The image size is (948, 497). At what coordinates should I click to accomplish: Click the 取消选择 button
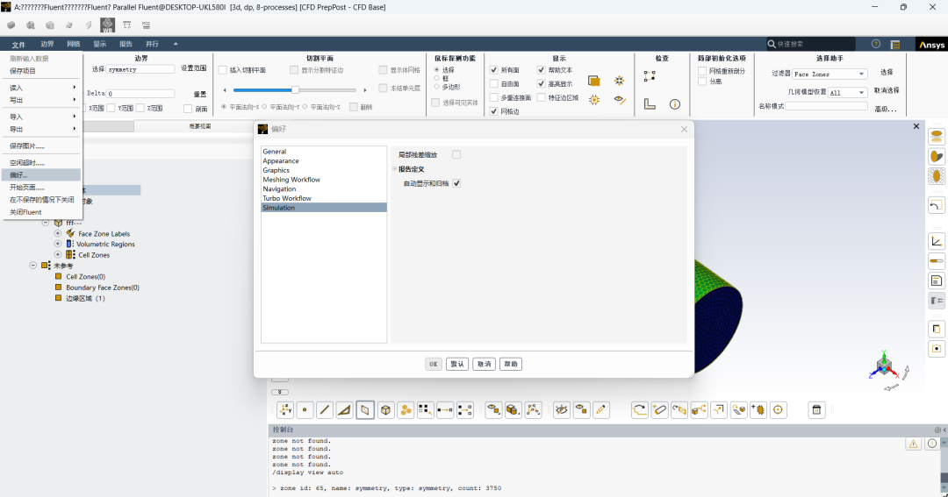tap(887, 90)
